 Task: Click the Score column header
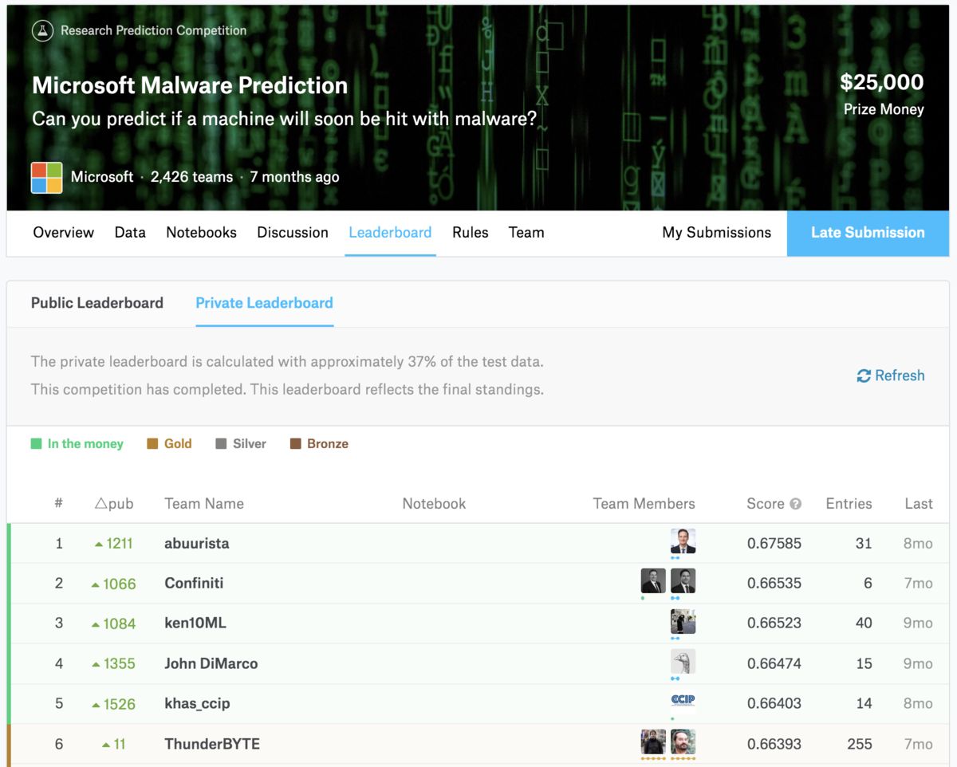(x=766, y=504)
